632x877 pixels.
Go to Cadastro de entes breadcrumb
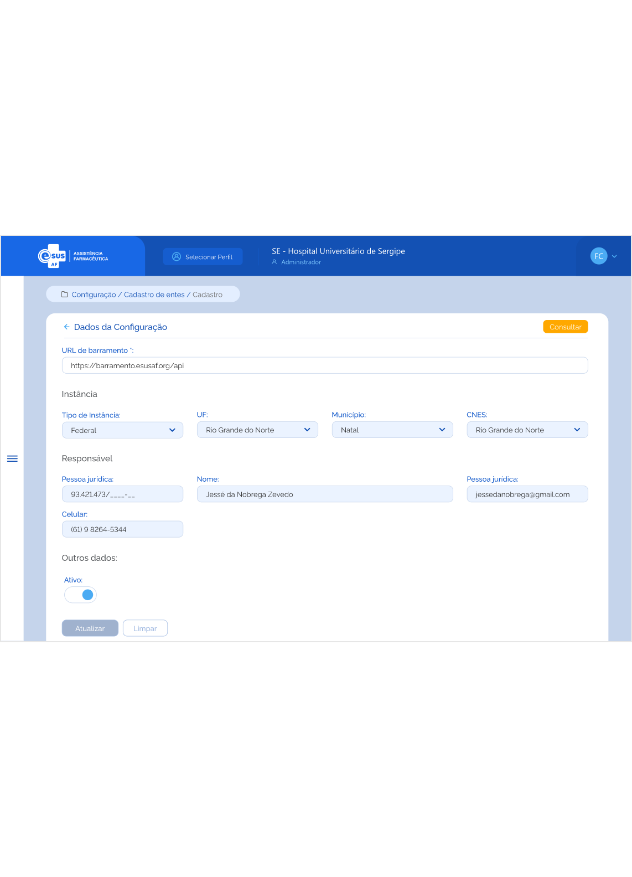point(154,295)
